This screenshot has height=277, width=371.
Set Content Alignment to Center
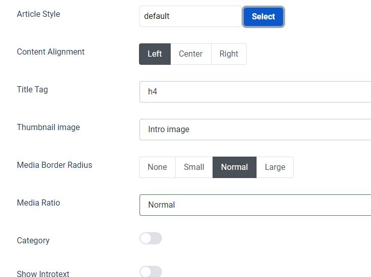click(191, 54)
